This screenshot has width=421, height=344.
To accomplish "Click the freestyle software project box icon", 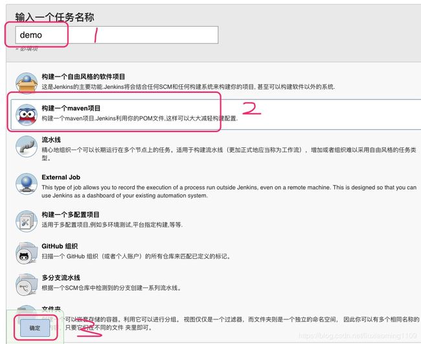I will 27,83.
